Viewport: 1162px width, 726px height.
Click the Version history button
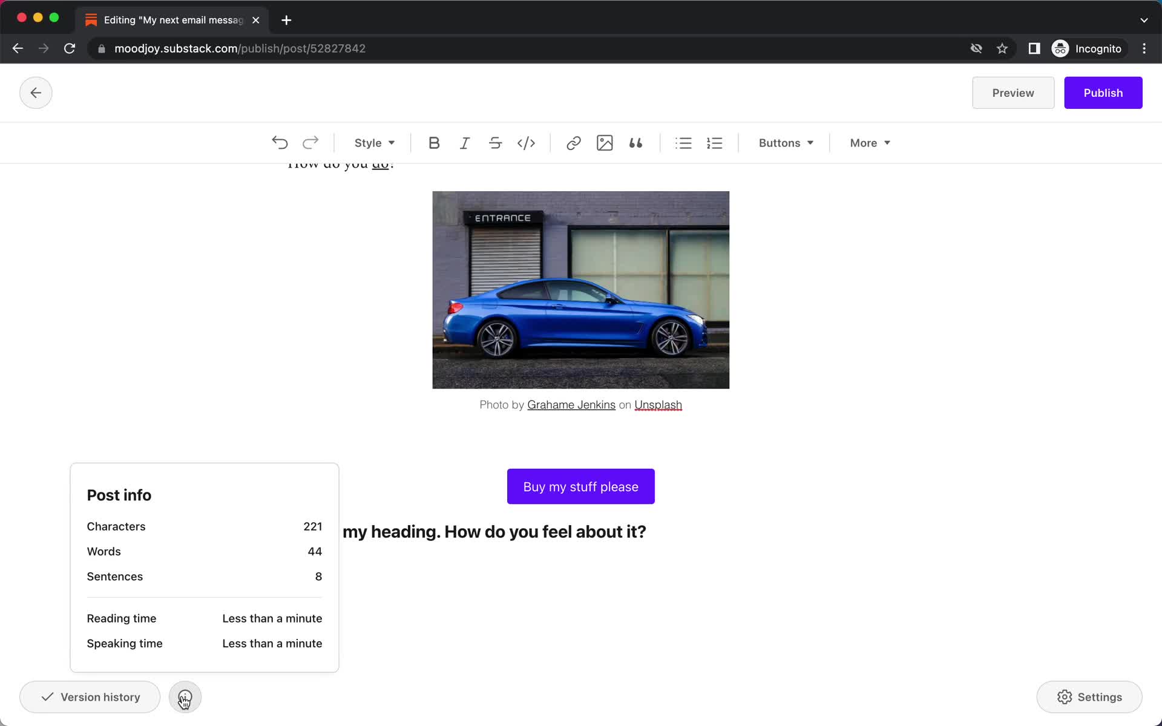coord(90,696)
